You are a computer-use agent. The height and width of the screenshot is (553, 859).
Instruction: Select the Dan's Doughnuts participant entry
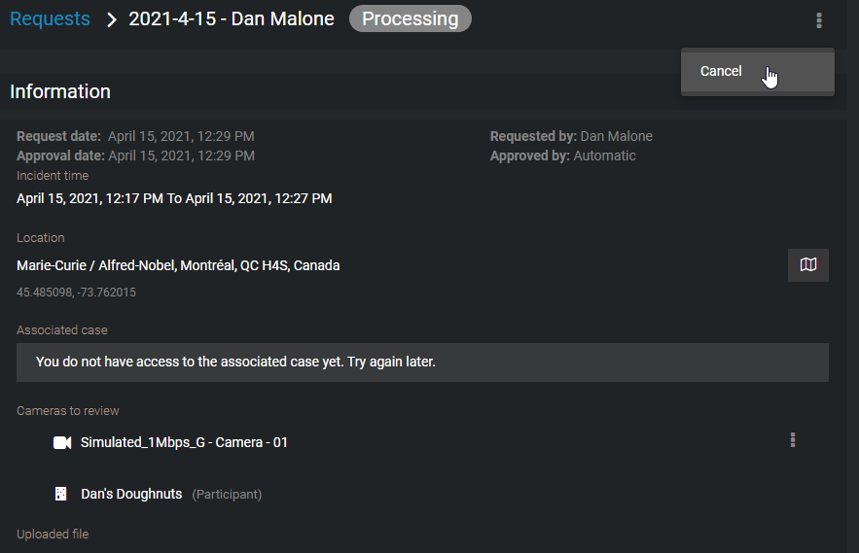click(171, 494)
